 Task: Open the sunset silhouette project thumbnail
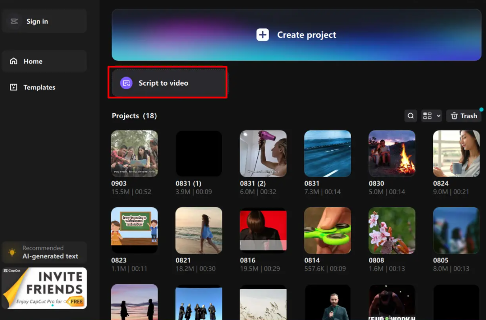[x=134, y=302]
